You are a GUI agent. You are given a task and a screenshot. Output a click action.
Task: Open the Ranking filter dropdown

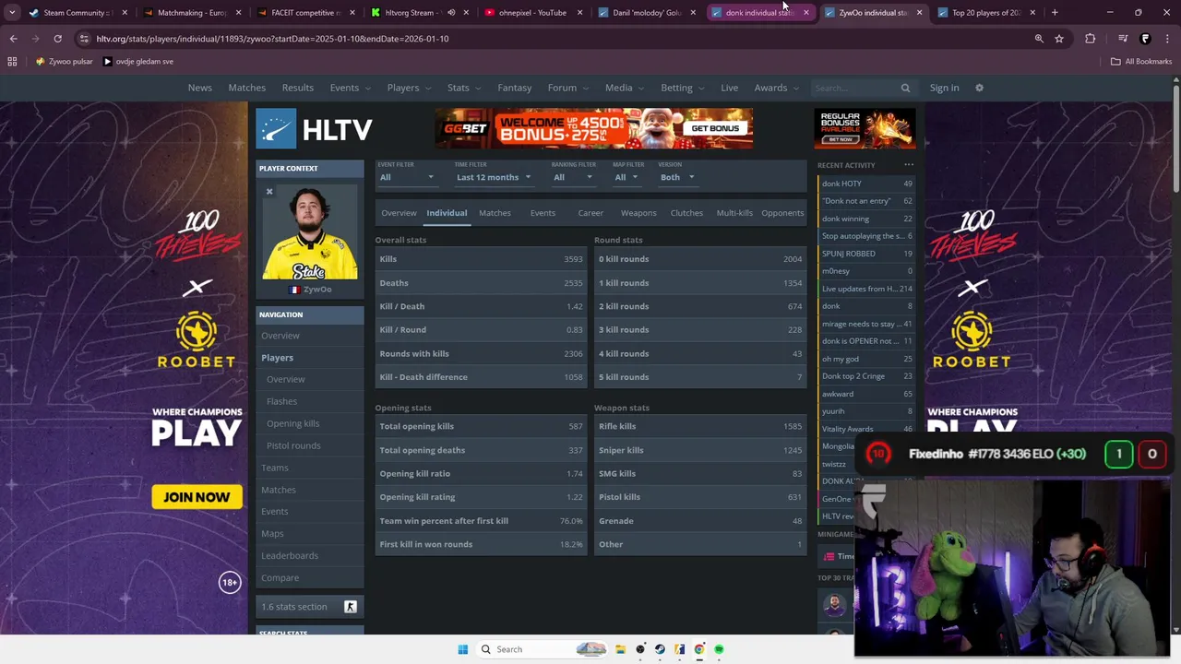click(572, 177)
